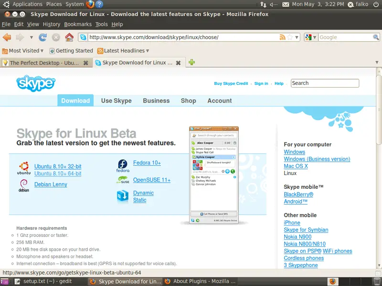Click the blue download box icon

[x=123, y=196]
